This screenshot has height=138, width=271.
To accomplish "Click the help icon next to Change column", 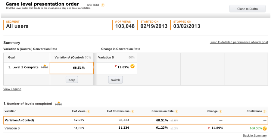I will click(x=220, y=111).
